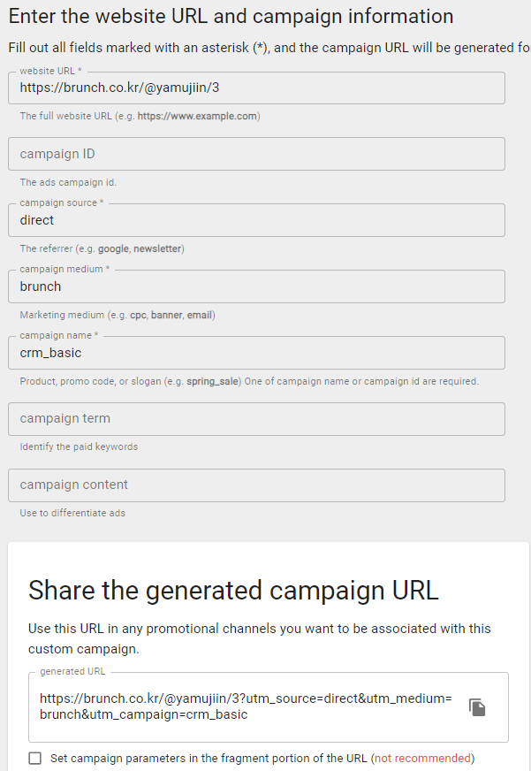Click into the campaign content field
This screenshot has width=531, height=771.
pos(256,485)
